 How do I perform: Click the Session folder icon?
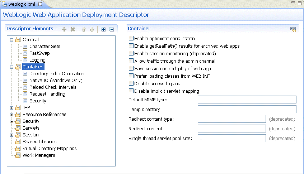click(18, 135)
